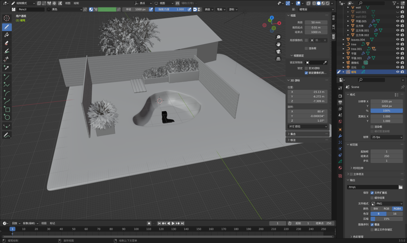
Task: Select the Eyedropper tool
Action: 7,68
